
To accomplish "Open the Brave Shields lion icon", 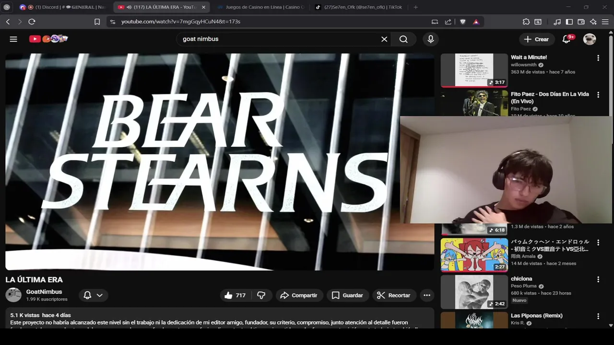I will coord(463,22).
